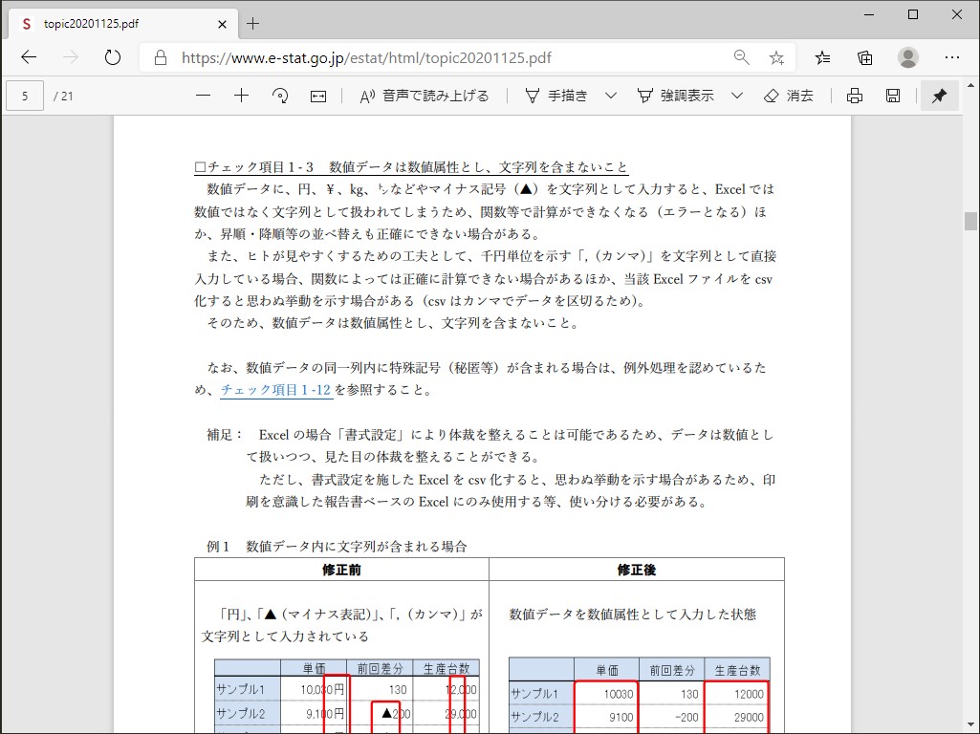
Task: Toggle the pin toolbar button
Action: coord(939,96)
